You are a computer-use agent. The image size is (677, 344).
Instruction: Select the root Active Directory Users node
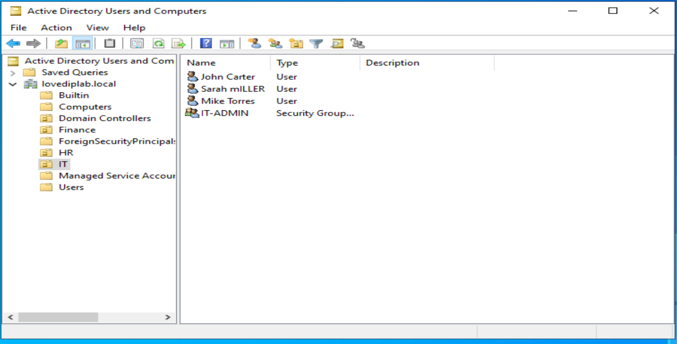point(99,61)
